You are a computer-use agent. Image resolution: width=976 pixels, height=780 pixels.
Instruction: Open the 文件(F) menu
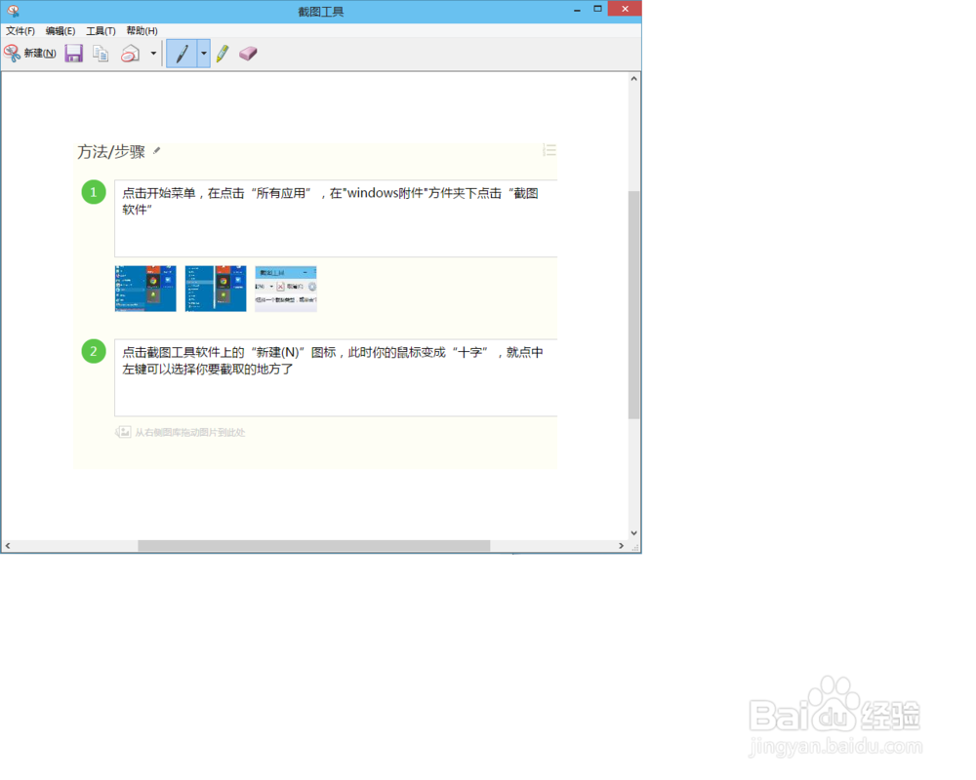click(20, 30)
